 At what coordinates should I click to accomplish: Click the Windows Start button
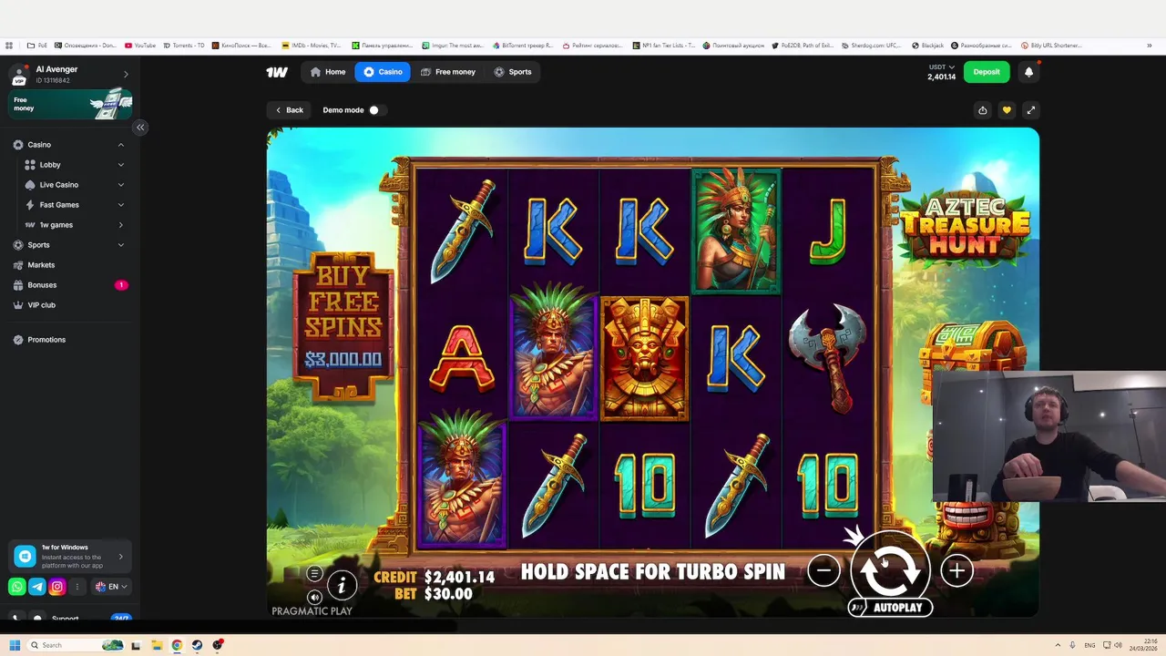click(x=15, y=645)
